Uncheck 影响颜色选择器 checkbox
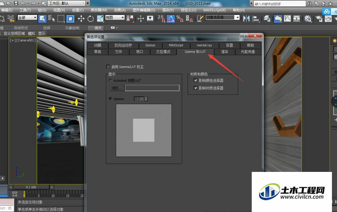The height and width of the screenshot is (212, 337). (x=195, y=81)
